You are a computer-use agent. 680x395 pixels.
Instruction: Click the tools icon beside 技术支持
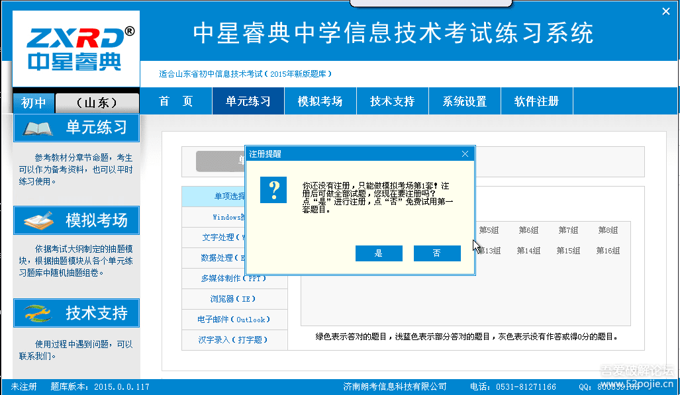tap(38, 313)
